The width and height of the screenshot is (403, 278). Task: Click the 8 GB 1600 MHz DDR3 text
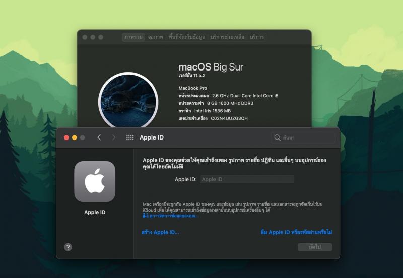tap(230, 103)
